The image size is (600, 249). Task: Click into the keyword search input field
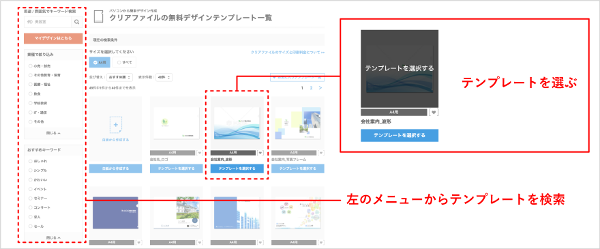pyautogui.click(x=48, y=23)
